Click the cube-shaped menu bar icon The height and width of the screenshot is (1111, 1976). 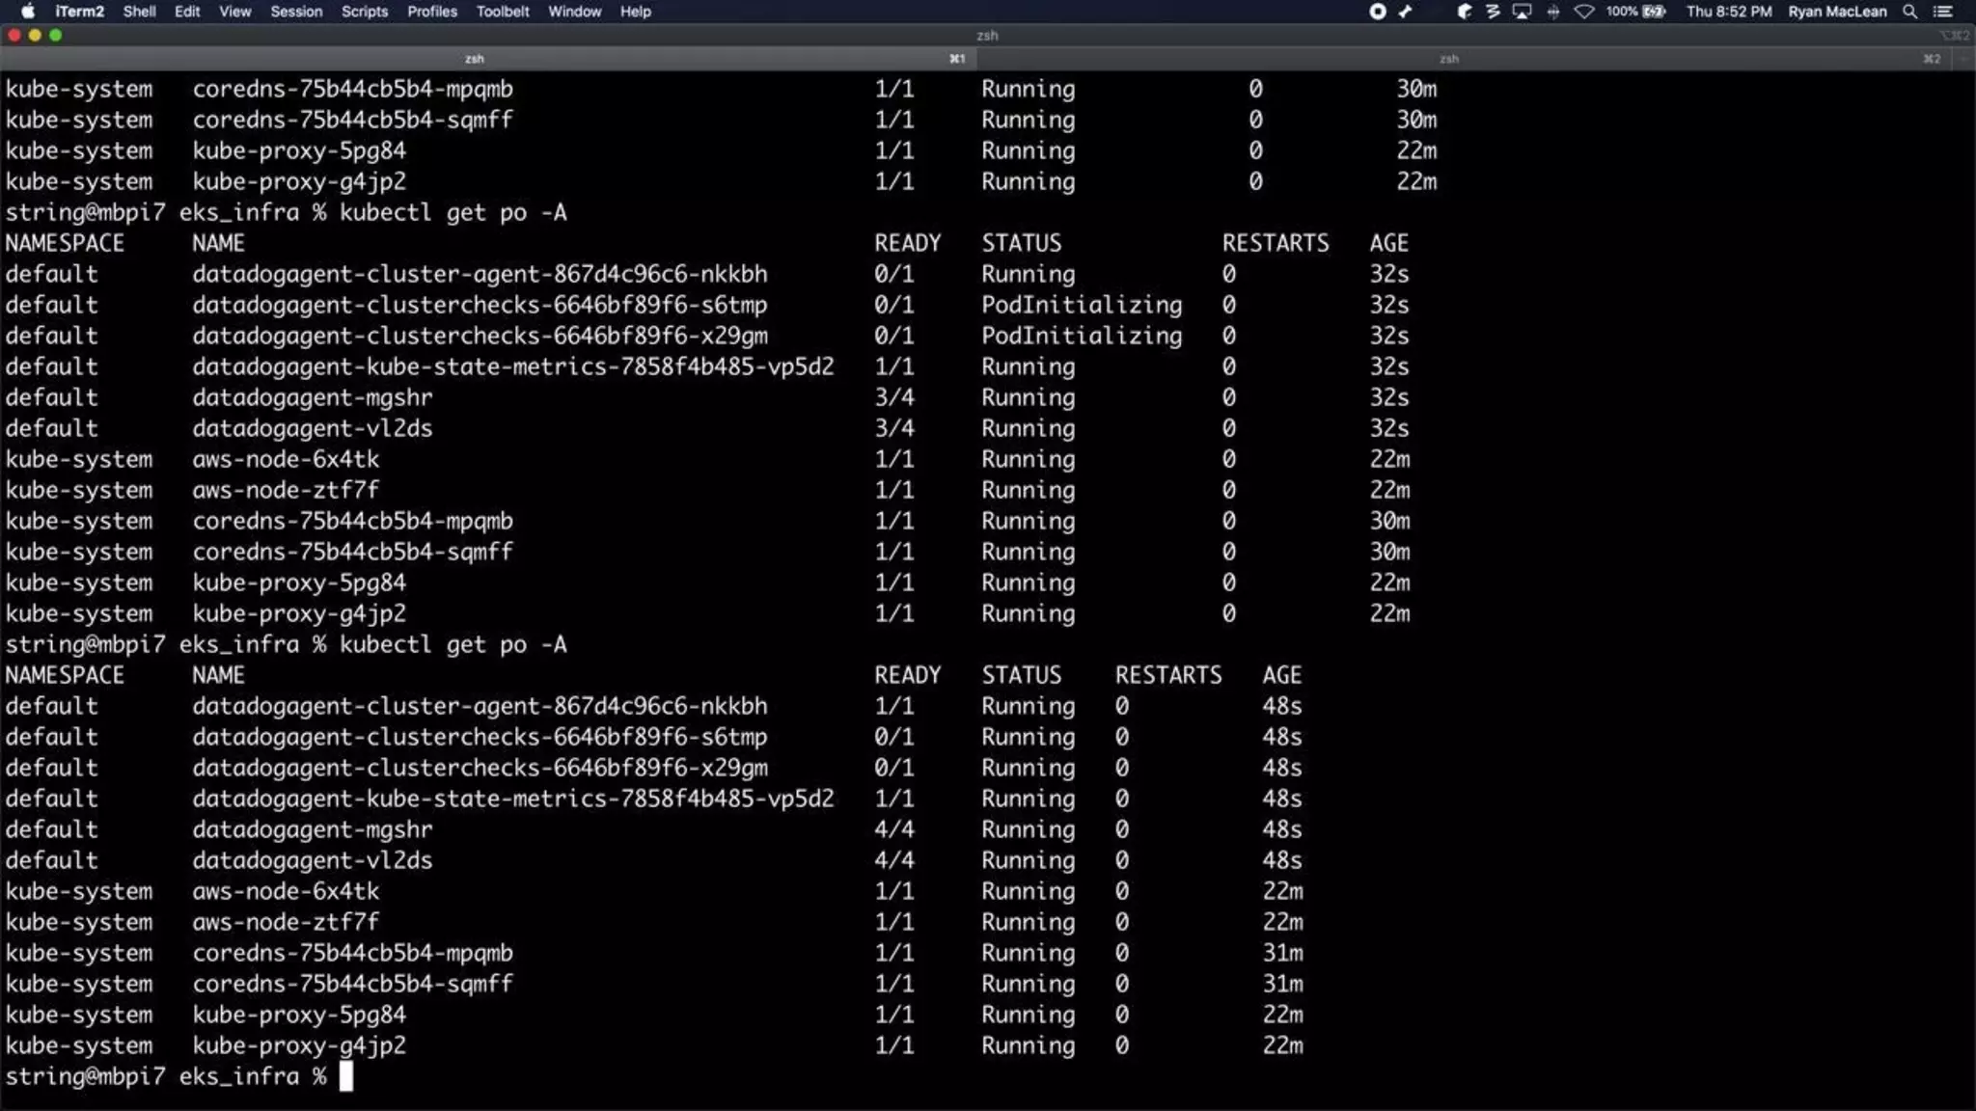[x=1464, y=12]
